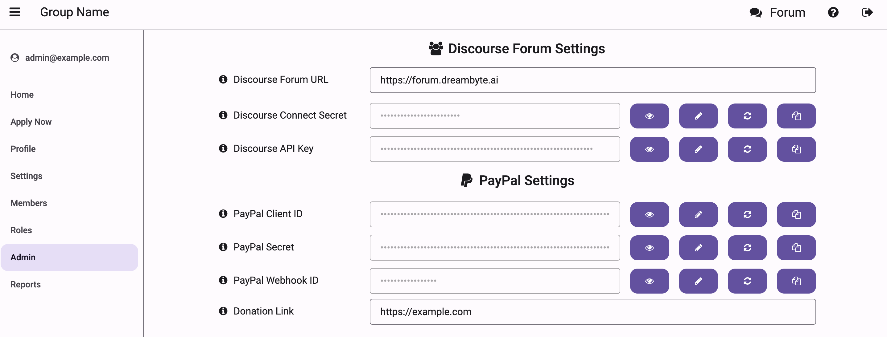The width and height of the screenshot is (887, 337).
Task: Click the Discourse Forum URL field
Action: 593,80
